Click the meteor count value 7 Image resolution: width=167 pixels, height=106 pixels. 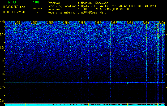(x=38, y=12)
